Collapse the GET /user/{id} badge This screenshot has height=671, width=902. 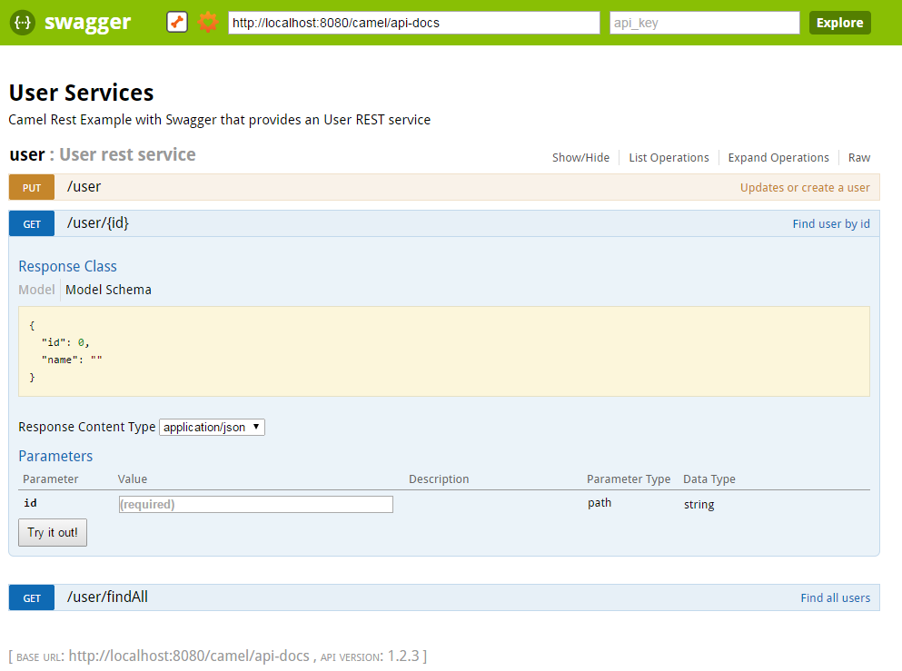point(32,223)
